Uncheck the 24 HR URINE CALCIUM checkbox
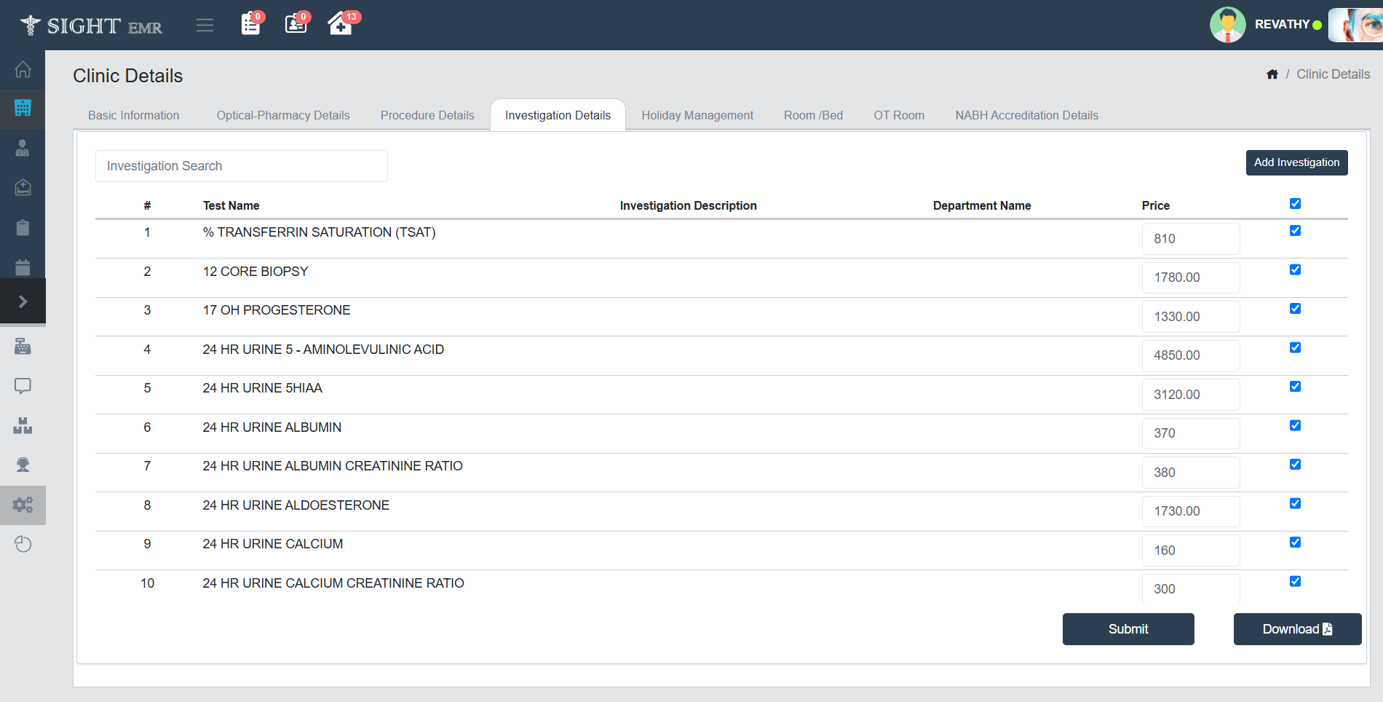 [1295, 543]
